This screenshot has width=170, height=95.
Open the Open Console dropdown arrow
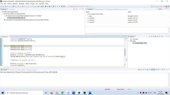[x=164, y=70]
